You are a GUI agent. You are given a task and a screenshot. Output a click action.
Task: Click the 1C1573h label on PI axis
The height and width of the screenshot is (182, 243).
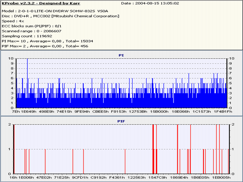202,111
